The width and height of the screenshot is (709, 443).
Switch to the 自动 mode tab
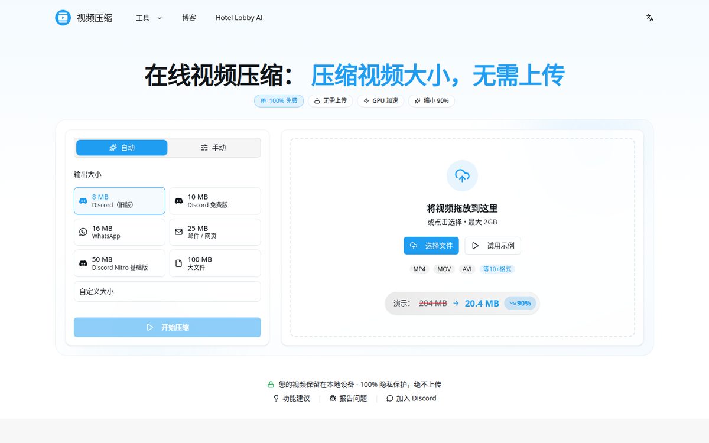(122, 148)
